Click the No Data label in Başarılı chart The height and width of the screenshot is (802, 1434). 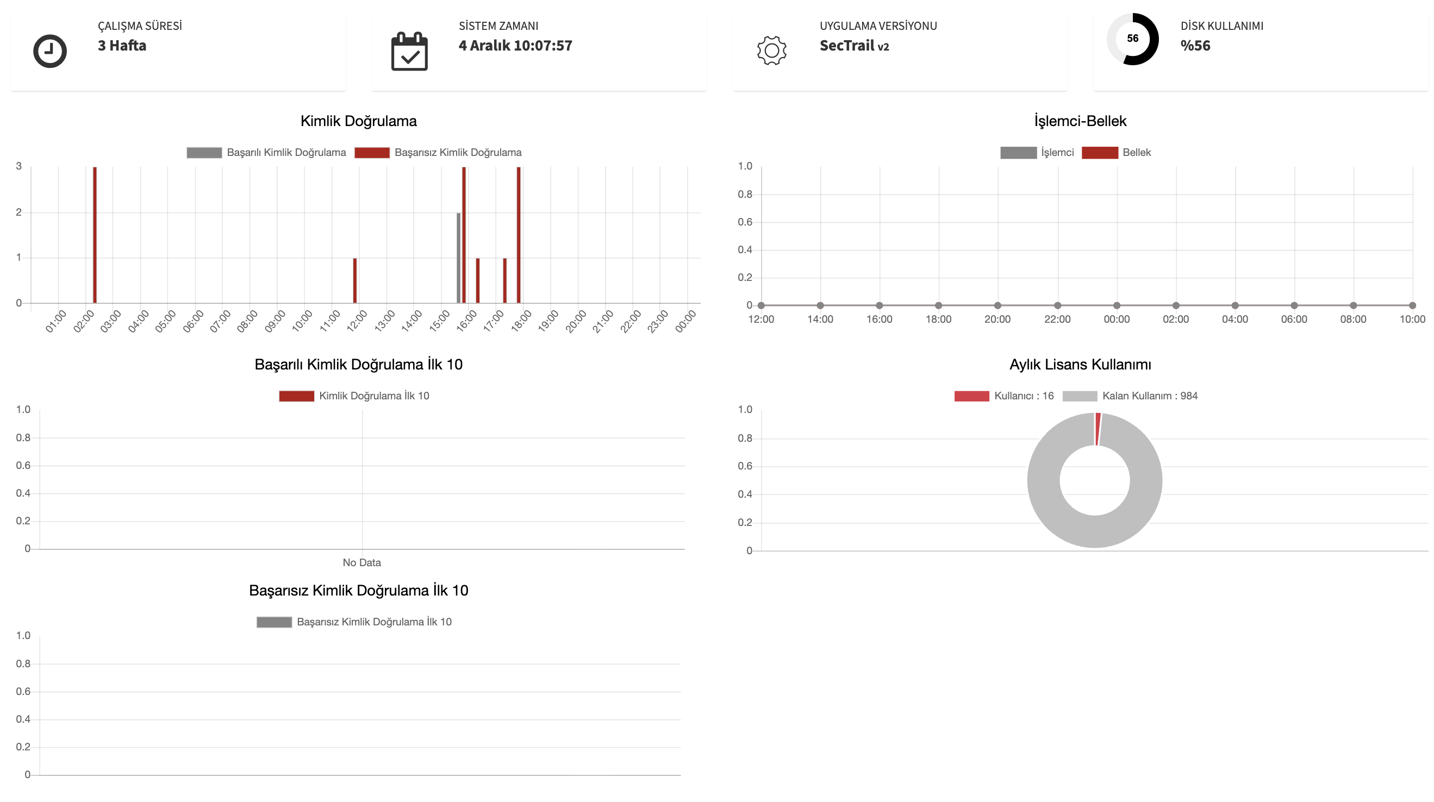tap(363, 563)
